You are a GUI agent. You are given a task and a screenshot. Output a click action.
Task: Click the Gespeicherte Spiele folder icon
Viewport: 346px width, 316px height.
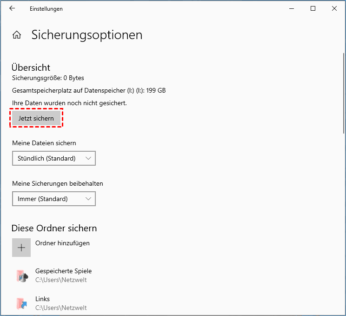(x=21, y=276)
